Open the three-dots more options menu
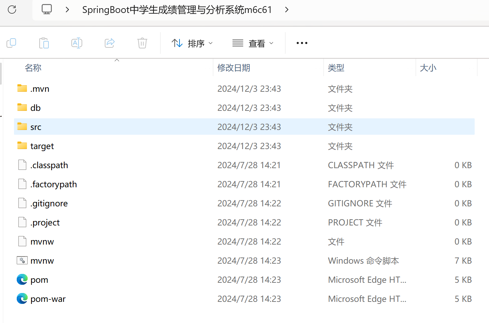 pyautogui.click(x=302, y=43)
